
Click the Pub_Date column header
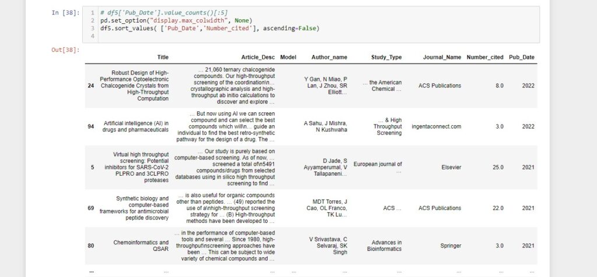(522, 57)
